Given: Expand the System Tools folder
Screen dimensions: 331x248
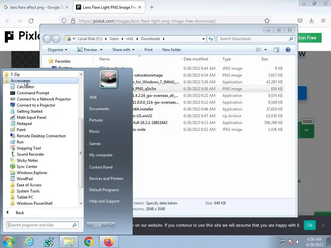Looking at the screenshot, I should point(28,191).
